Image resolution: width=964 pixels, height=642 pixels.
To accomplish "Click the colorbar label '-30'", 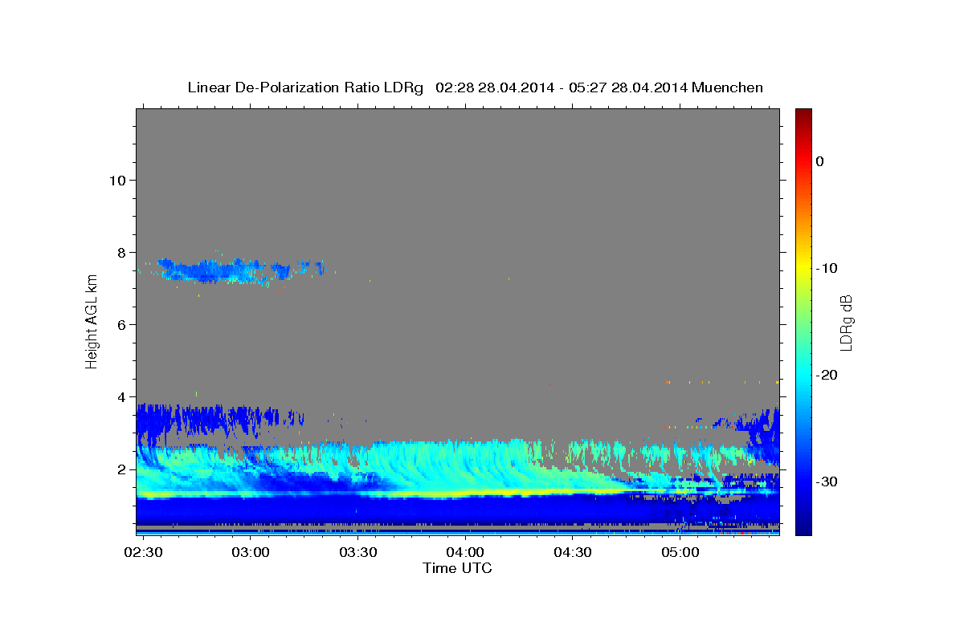I will [x=827, y=481].
